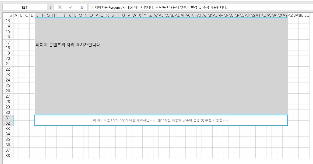Select column M header
Viewport: 313px width, 164px height.
pyautogui.click(x=80, y=15)
